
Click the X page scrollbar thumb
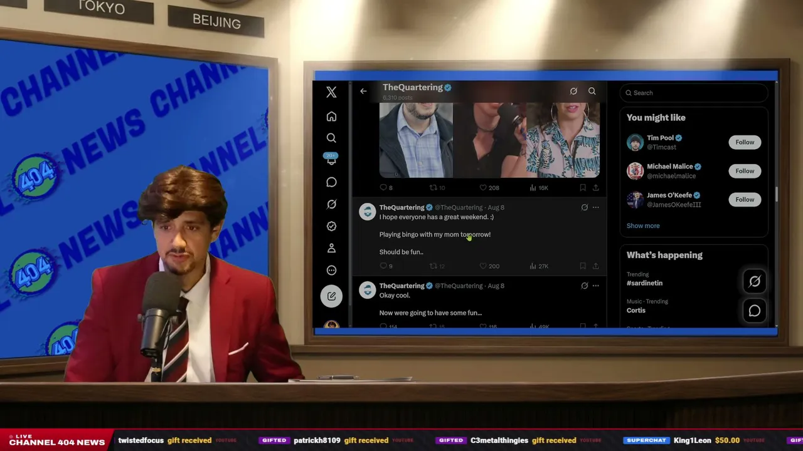pyautogui.click(x=777, y=194)
